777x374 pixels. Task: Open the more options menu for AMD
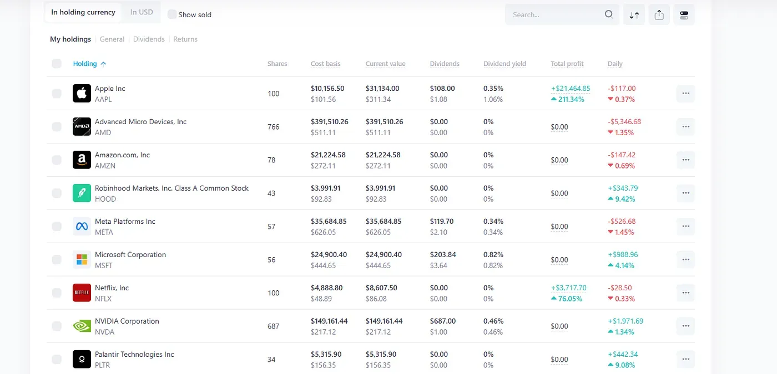(x=685, y=127)
